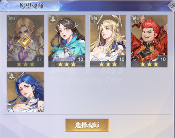Select the black-haired girl in teal cape

(67, 41)
